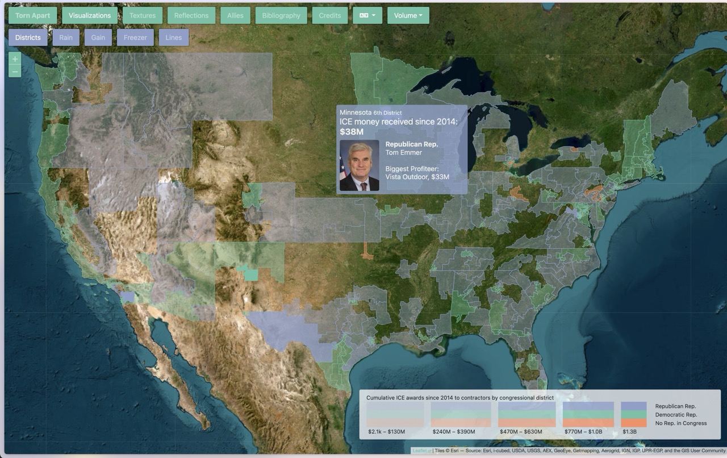
Task: Go to the Textures page
Action: coord(143,15)
